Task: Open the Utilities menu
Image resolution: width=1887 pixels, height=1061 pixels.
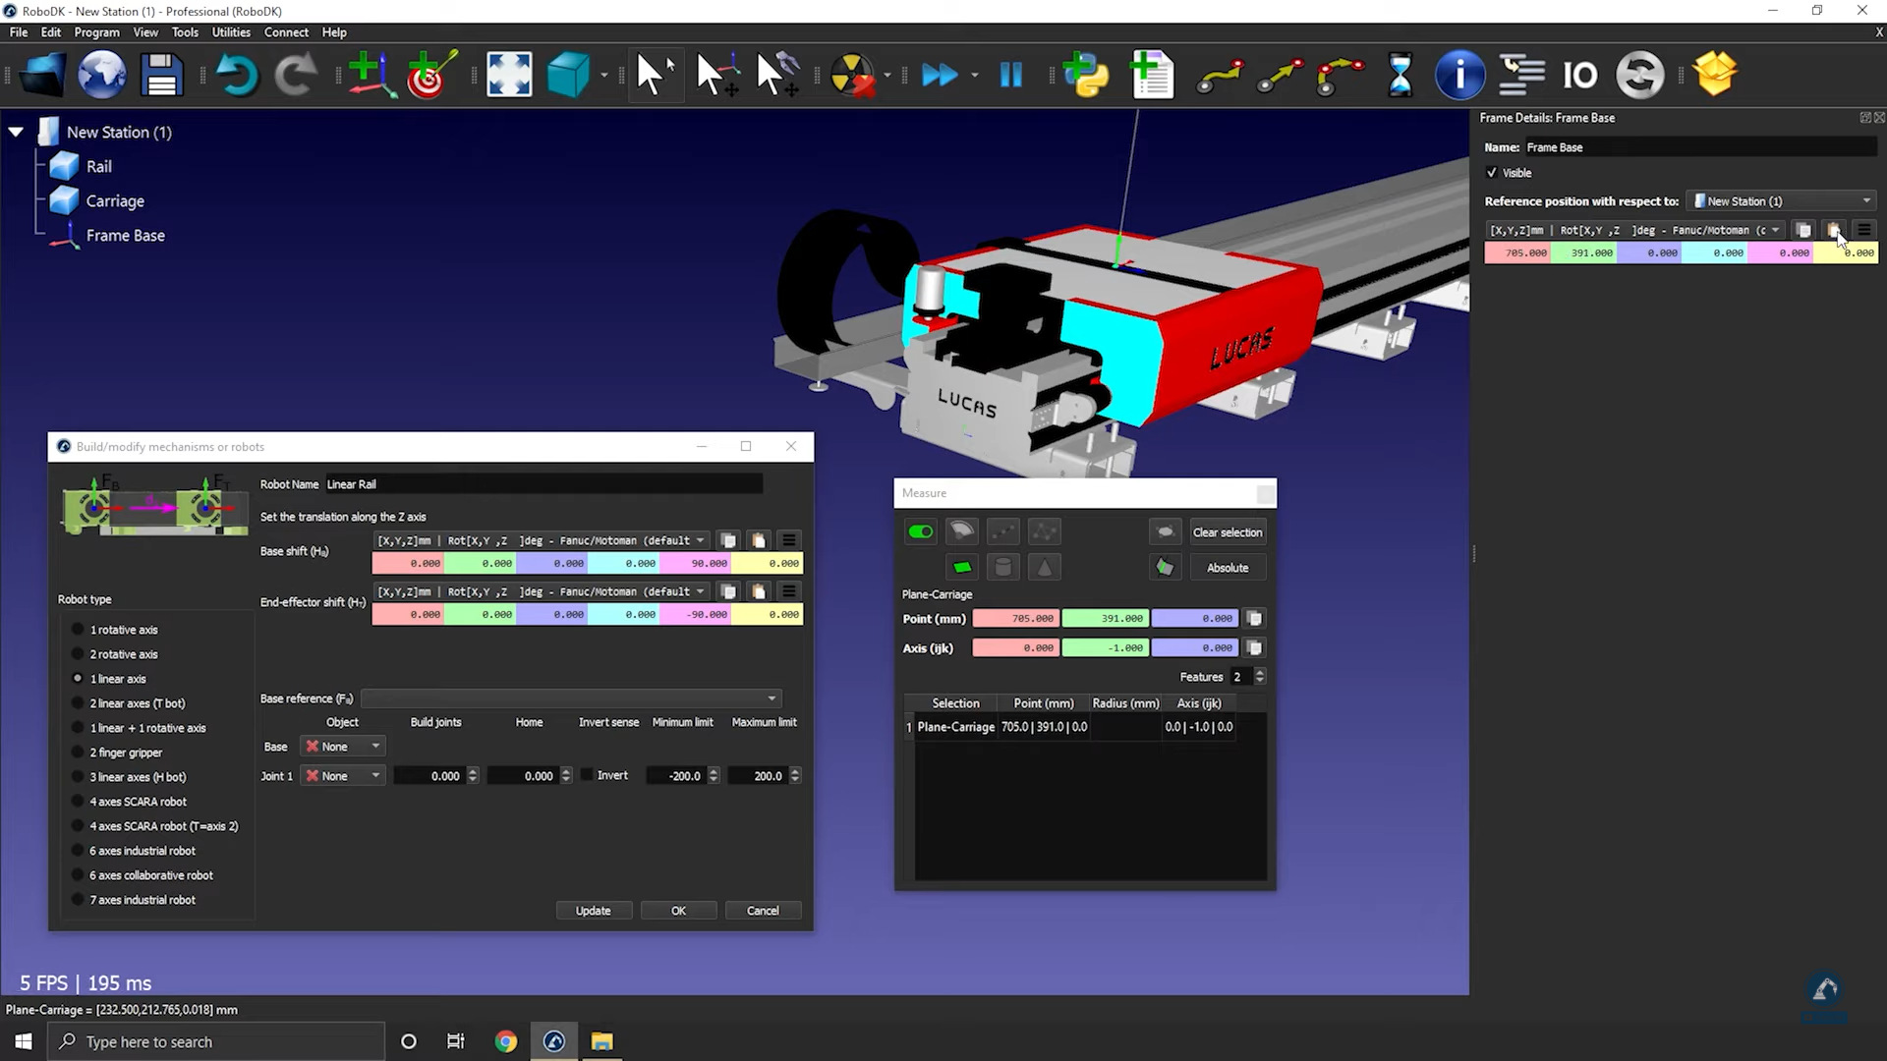Action: (230, 32)
